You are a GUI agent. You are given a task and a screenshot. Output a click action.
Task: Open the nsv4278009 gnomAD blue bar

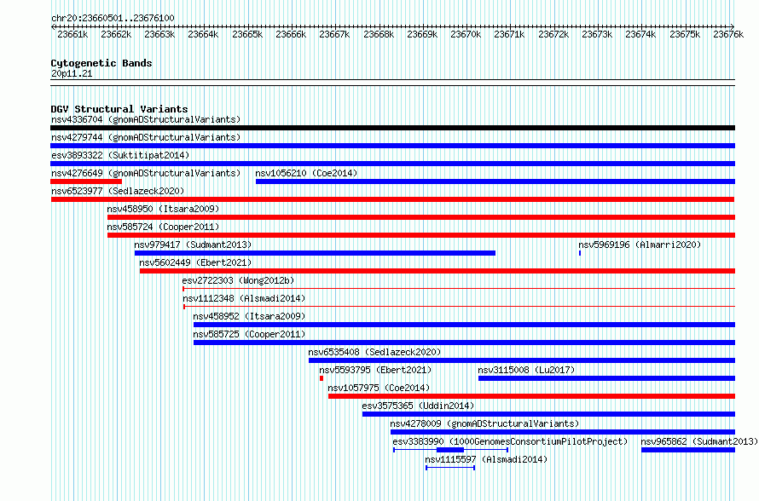[x=563, y=432]
